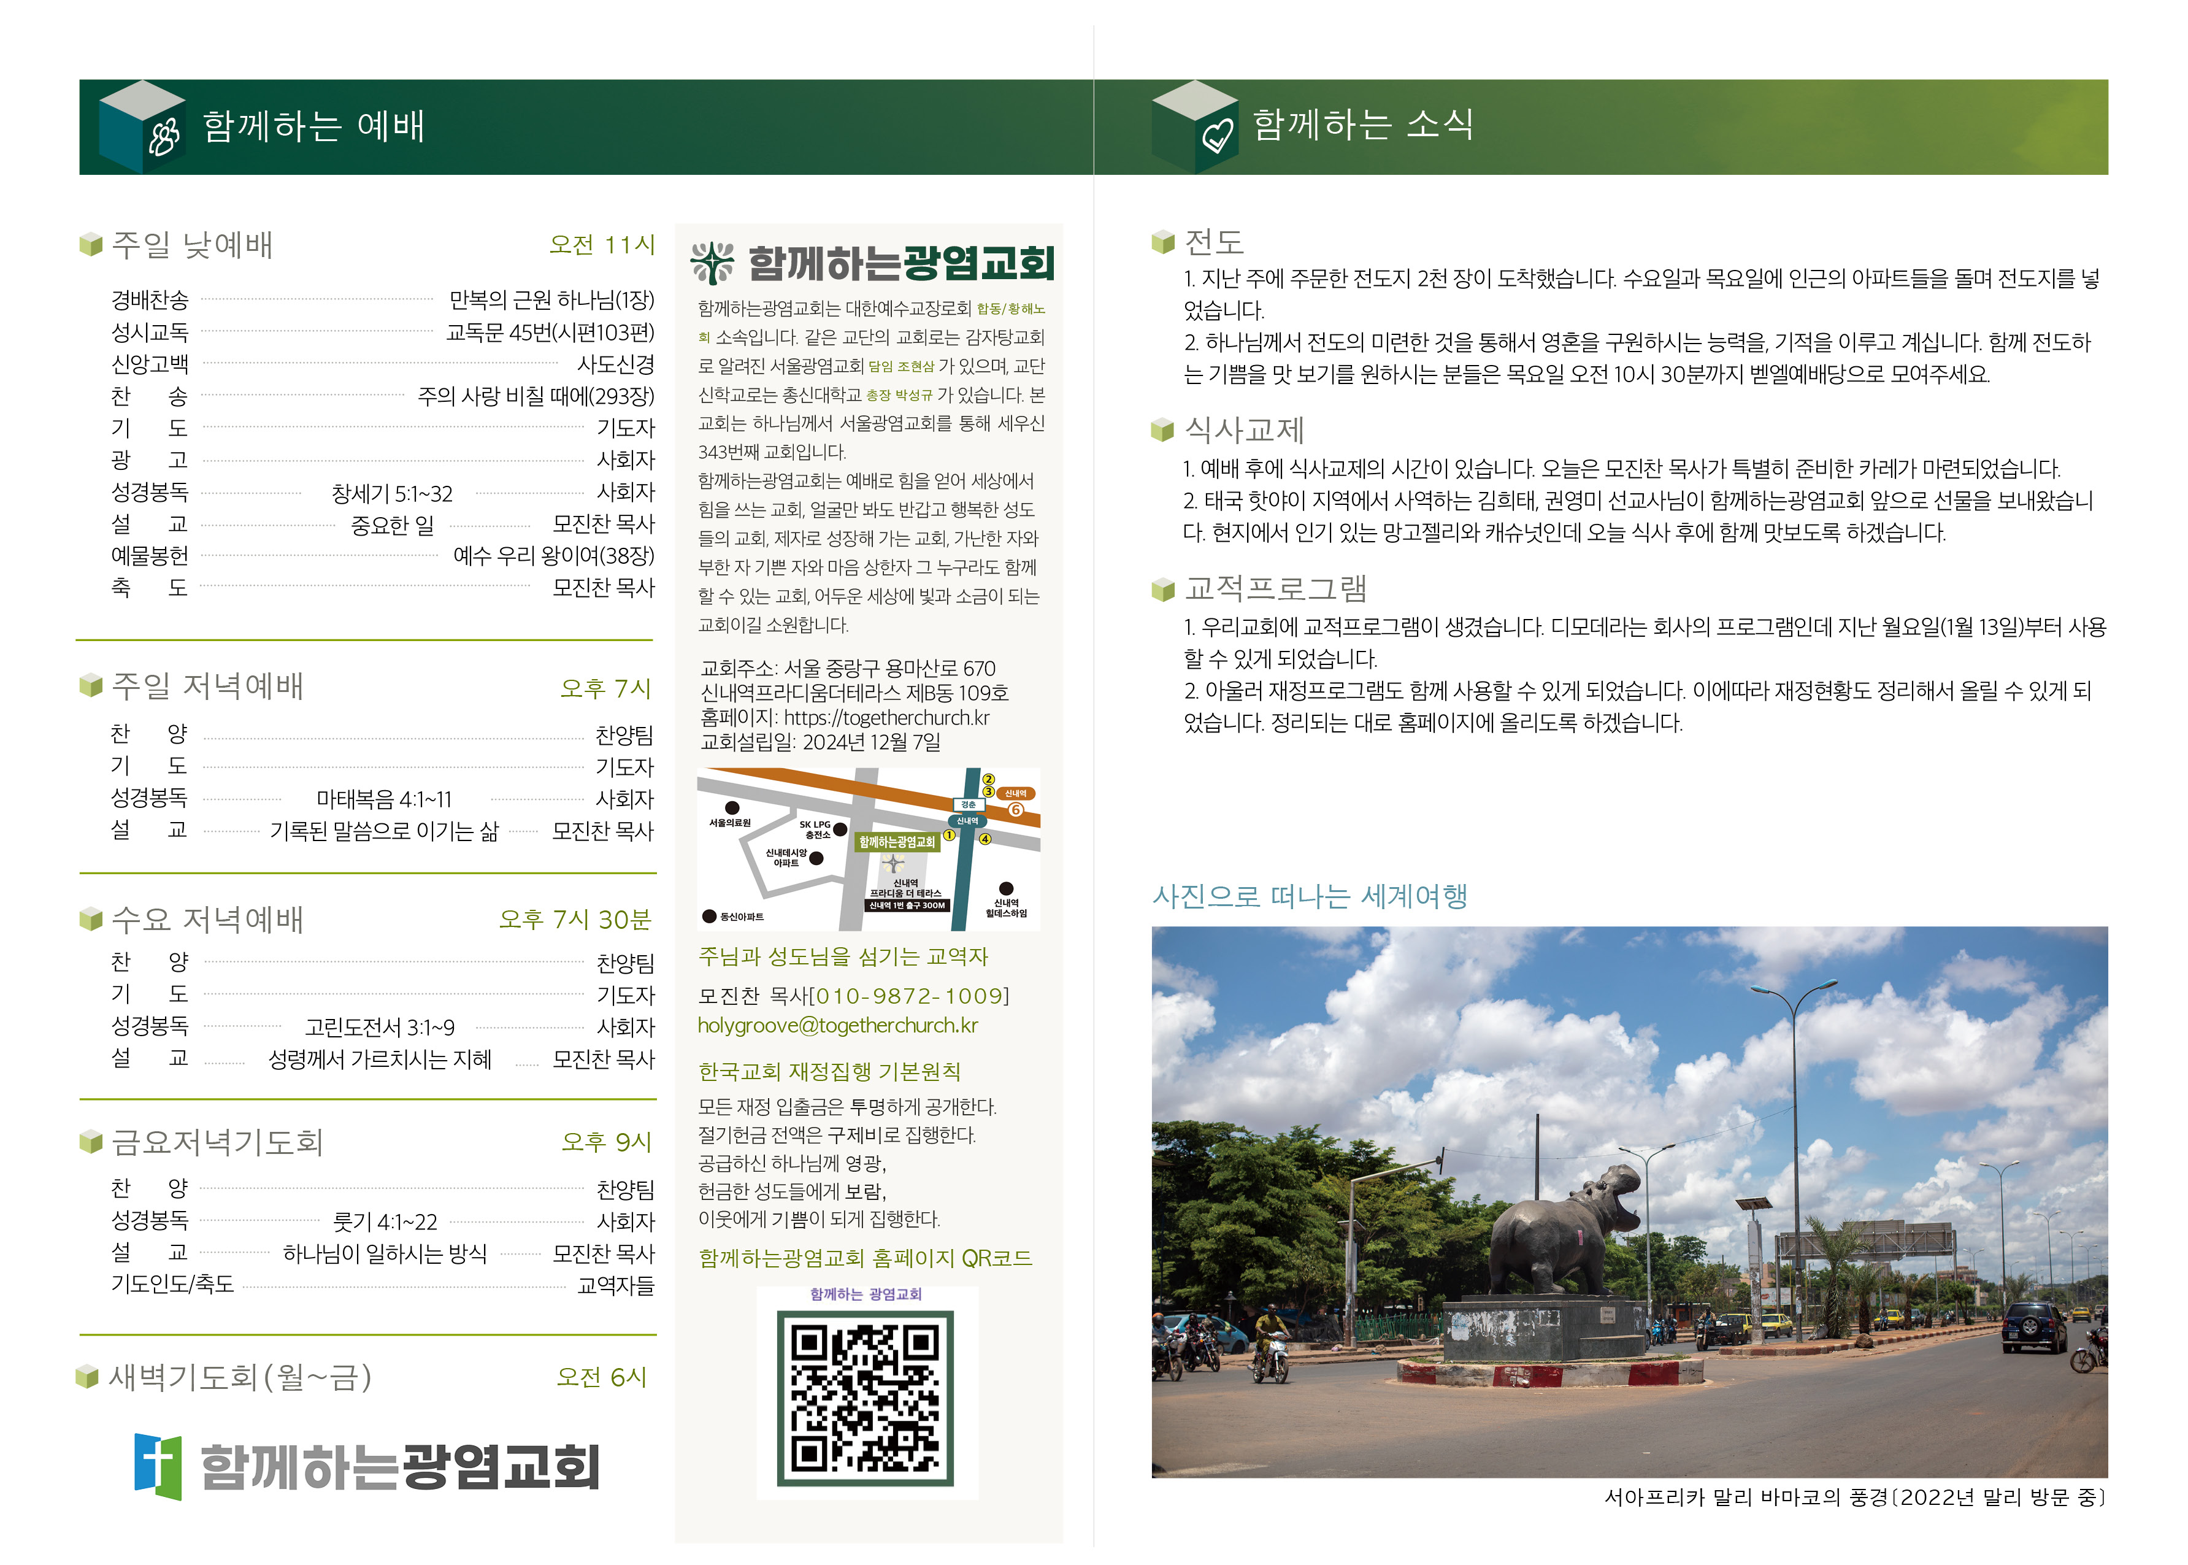Image resolution: width=2188 pixels, height=1565 pixels.
Task: Click the hippo statue photo of Bamako
Action: pos(1628,1202)
